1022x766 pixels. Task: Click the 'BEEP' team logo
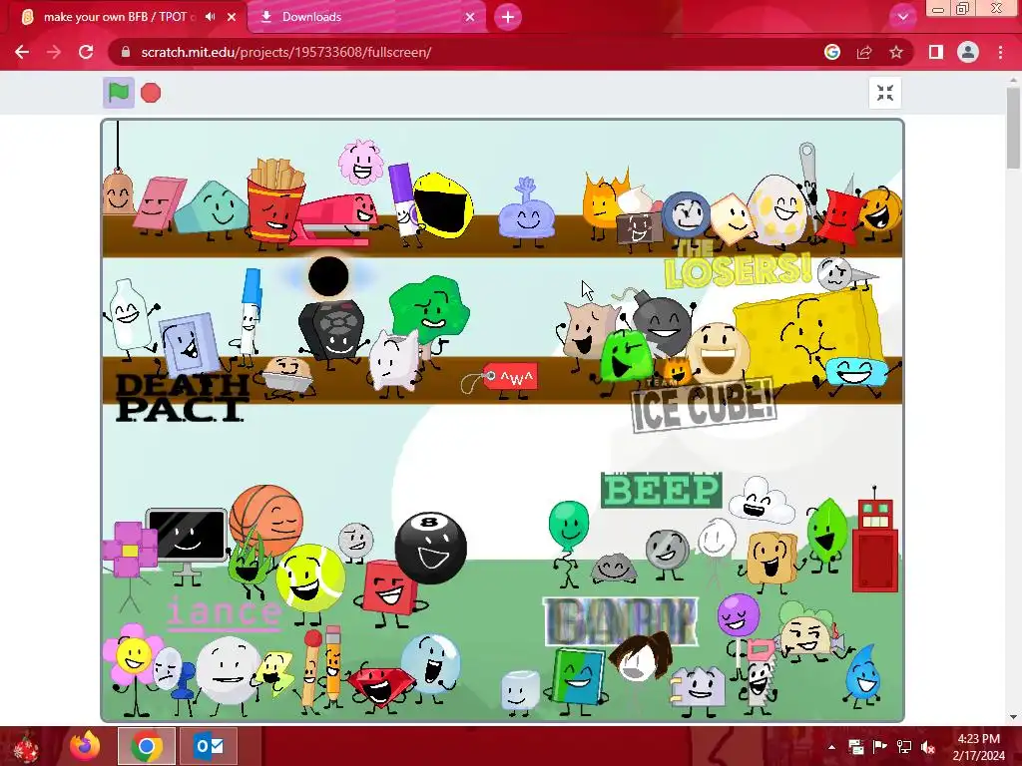[661, 491]
